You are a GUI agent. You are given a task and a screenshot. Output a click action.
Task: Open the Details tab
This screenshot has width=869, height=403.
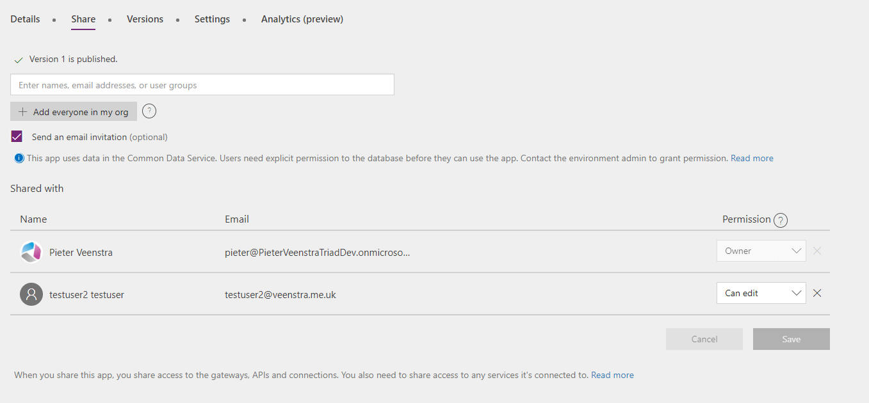25,19
